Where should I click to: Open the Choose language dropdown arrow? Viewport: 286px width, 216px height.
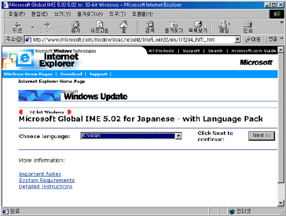[179, 136]
